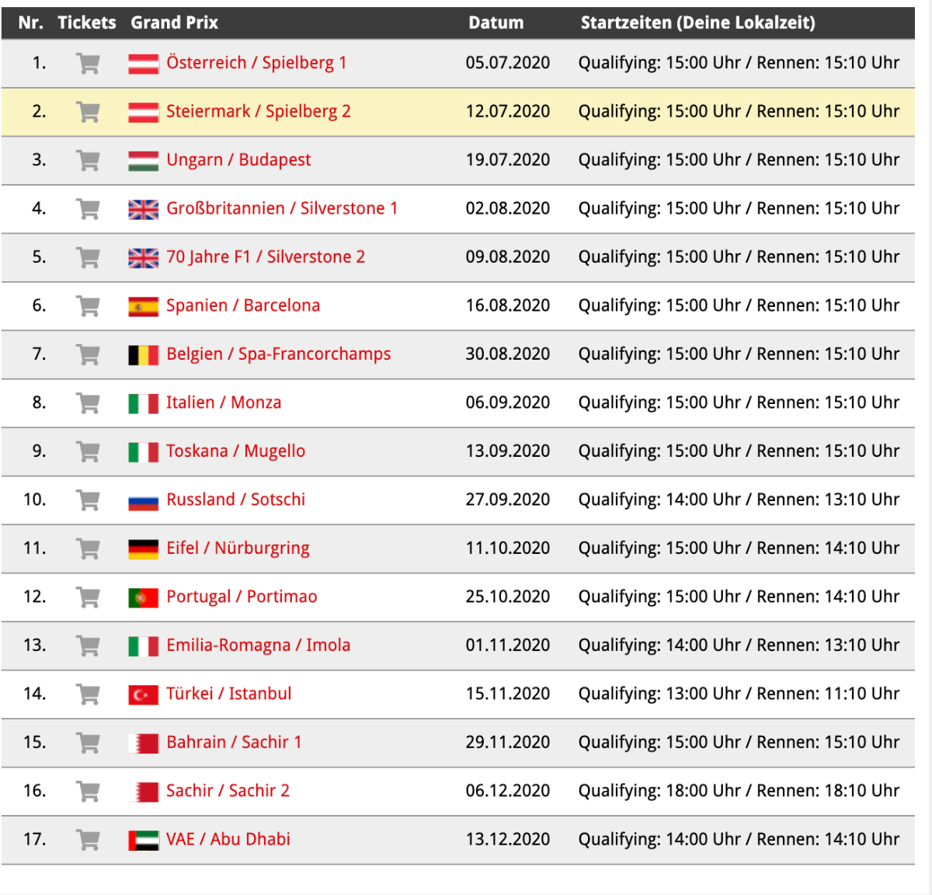The width and height of the screenshot is (932, 895).
Task: Open Sachir / Sachir 2 link
Action: [228, 790]
